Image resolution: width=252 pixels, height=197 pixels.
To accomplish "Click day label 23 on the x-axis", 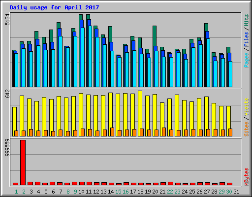I will click(x=177, y=192).
